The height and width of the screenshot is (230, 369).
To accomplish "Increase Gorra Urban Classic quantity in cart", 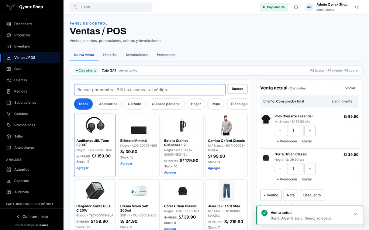I will pos(310,169).
